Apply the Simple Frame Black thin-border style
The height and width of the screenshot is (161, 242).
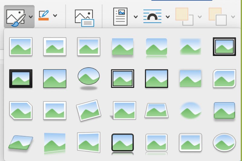click(x=55, y=79)
